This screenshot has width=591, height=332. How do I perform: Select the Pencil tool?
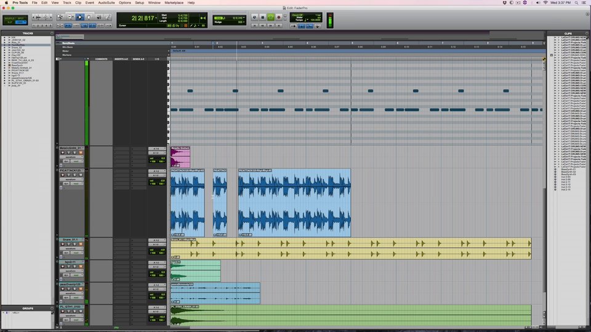[x=108, y=17]
